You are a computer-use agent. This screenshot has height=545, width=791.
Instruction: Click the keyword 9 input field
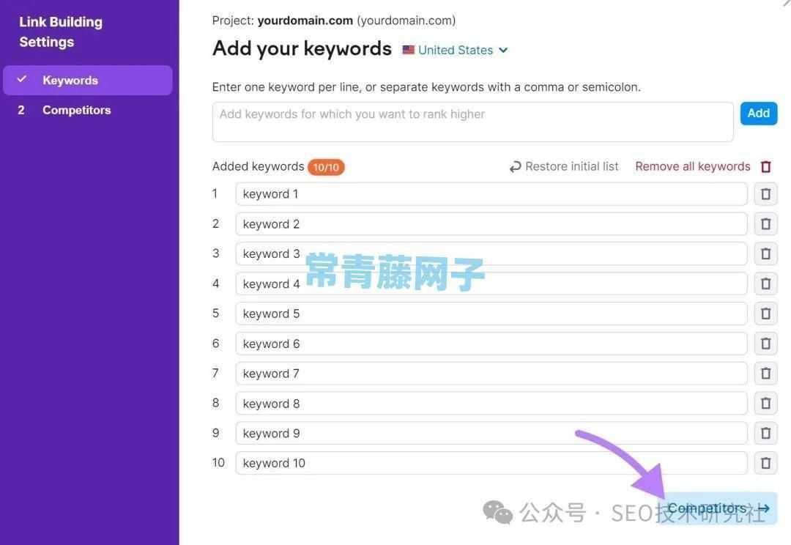[491, 433]
